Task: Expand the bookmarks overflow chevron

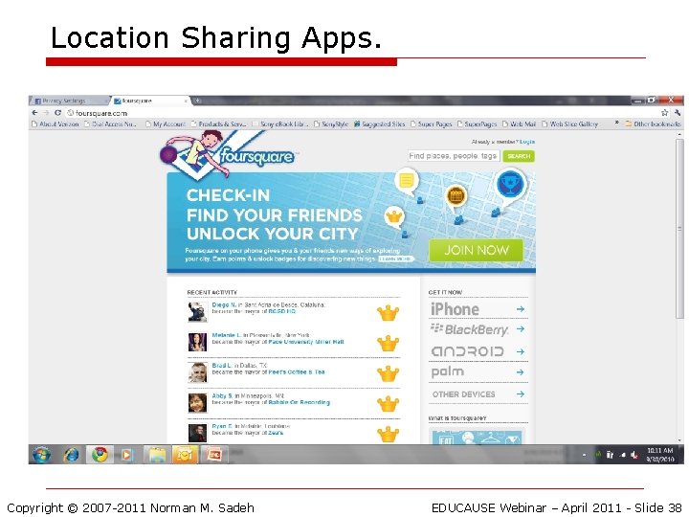Action: pos(617,124)
